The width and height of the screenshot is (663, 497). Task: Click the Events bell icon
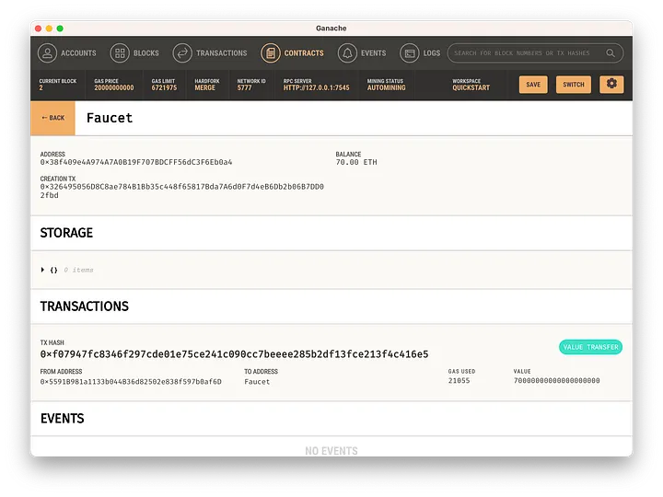[348, 53]
